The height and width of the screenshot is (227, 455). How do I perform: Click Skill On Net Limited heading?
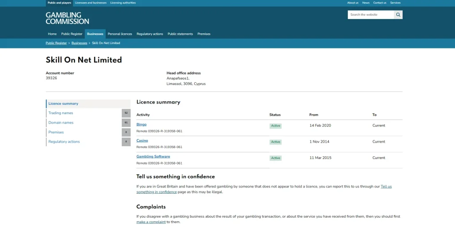pos(84,60)
